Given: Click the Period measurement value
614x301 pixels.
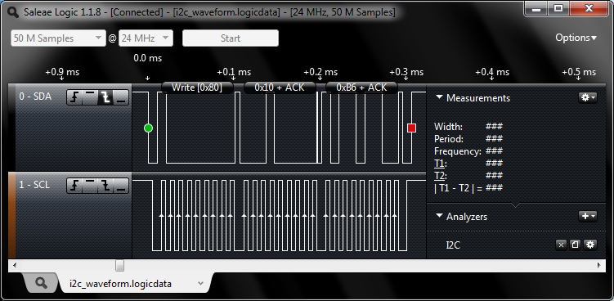Looking at the screenshot, I should coord(494,139).
